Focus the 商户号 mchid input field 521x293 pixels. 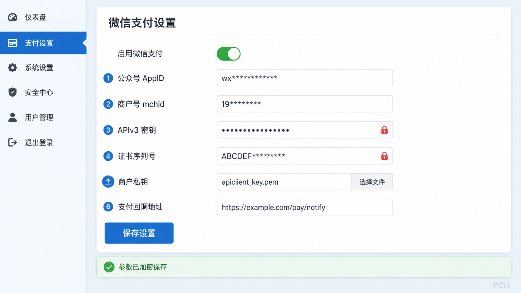[305, 104]
